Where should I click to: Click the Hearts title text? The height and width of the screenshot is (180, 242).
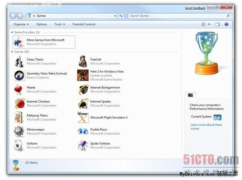[x=31, y=88]
